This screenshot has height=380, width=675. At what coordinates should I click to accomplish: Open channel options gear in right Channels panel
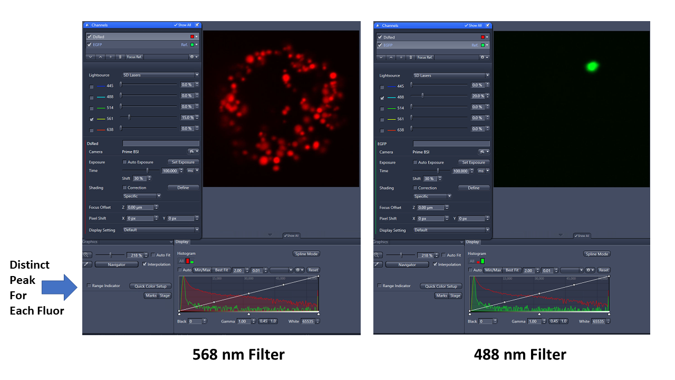pyautogui.click(x=484, y=57)
